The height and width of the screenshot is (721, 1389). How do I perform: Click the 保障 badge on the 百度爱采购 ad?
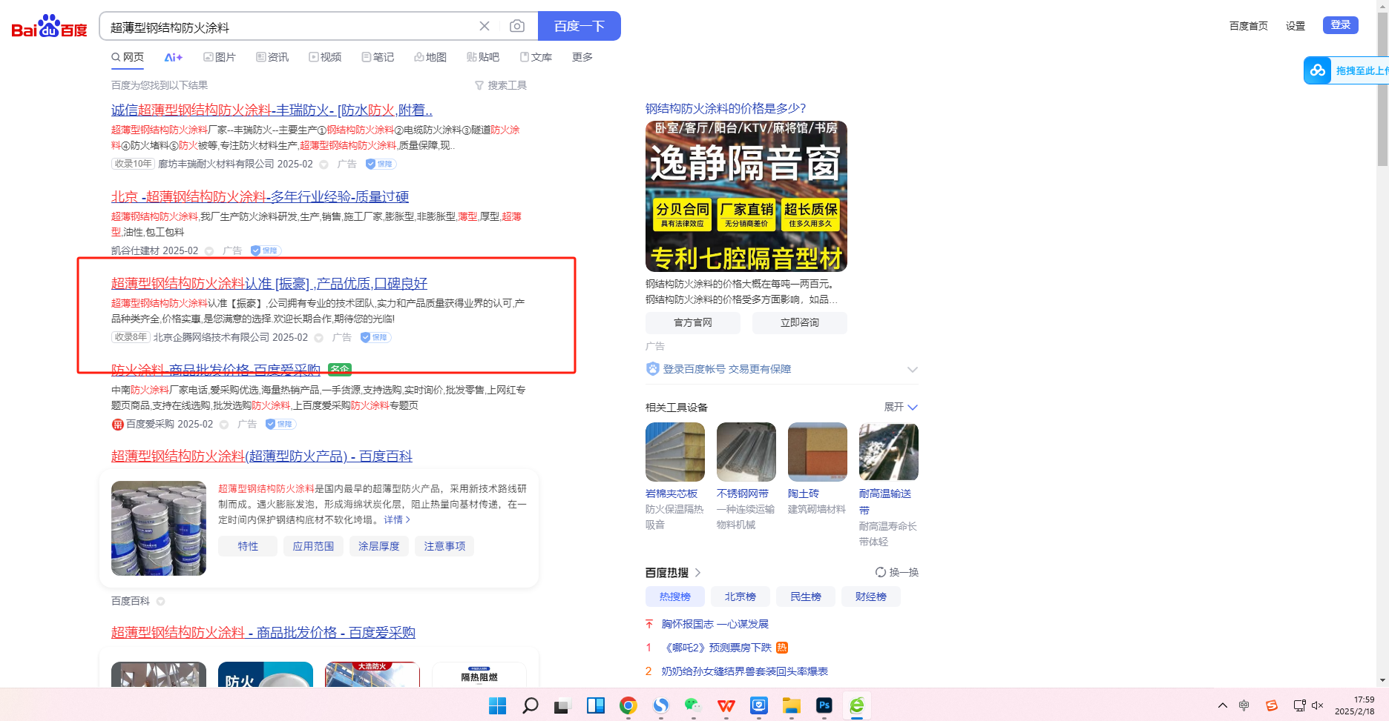coord(281,424)
